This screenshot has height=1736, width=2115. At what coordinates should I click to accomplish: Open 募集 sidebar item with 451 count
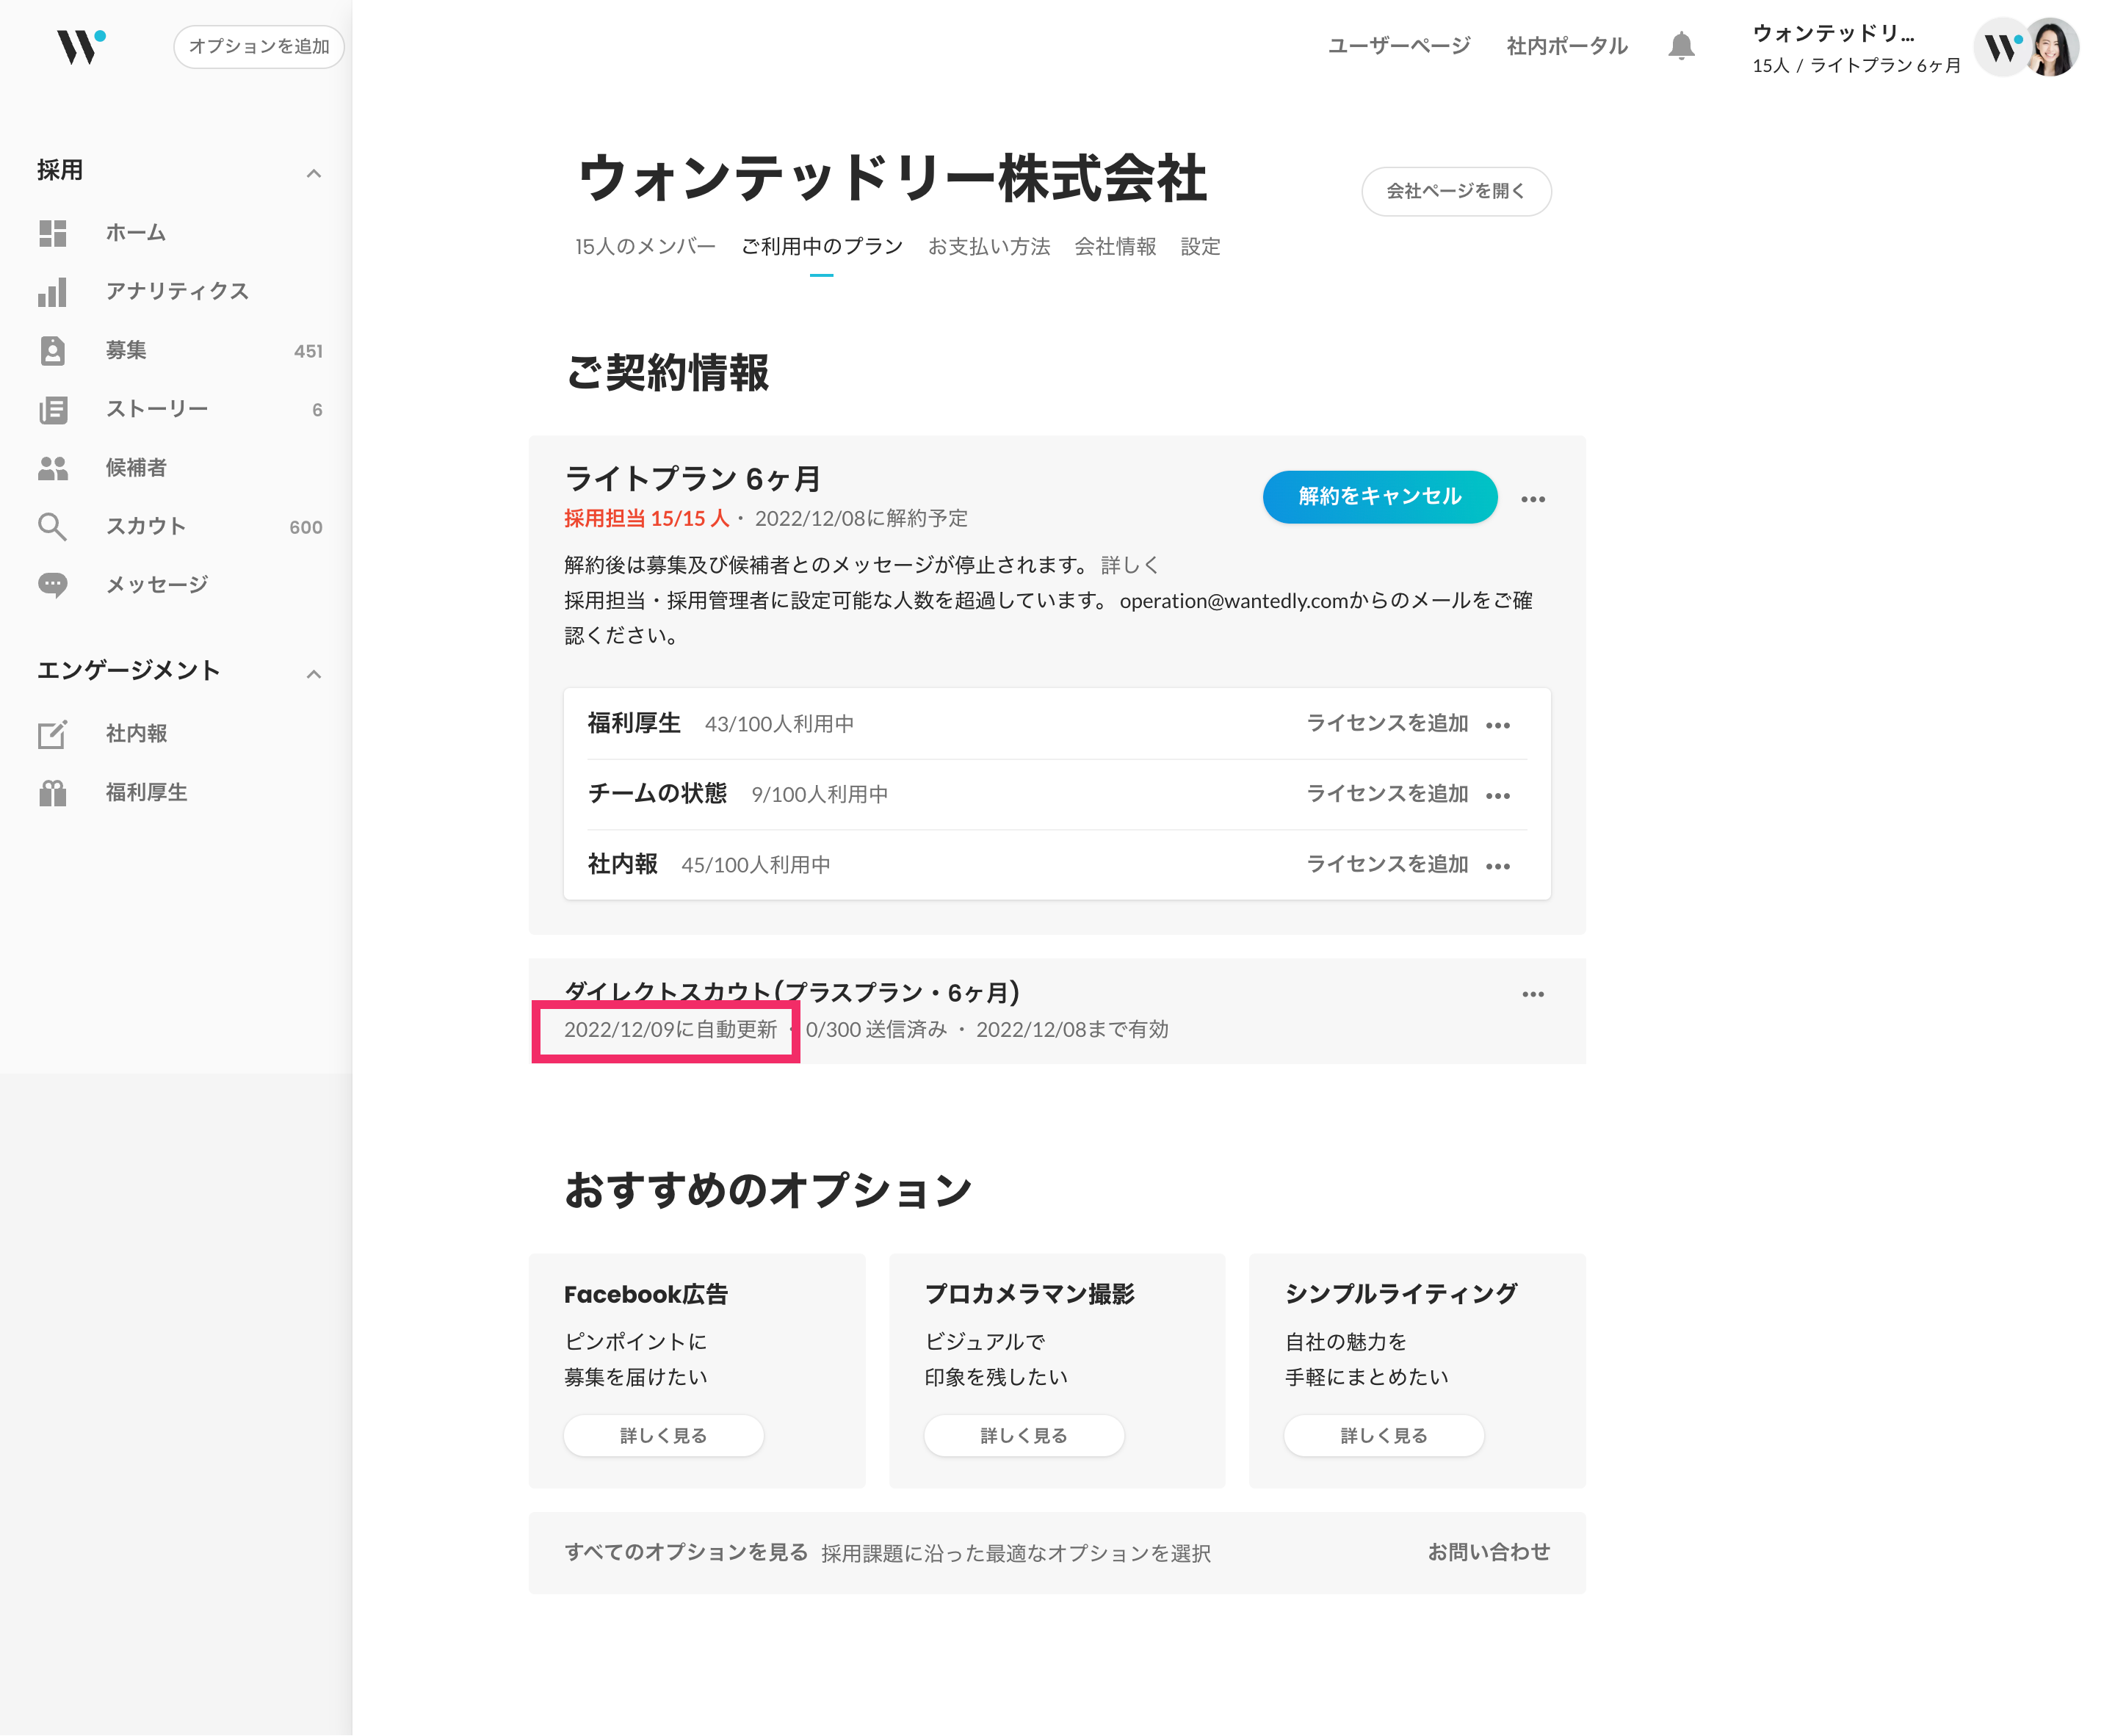click(x=180, y=351)
